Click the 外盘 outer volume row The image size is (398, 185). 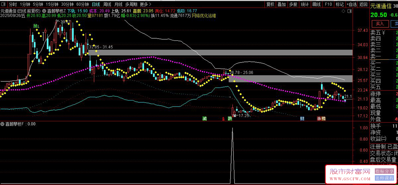click(x=384, y=119)
